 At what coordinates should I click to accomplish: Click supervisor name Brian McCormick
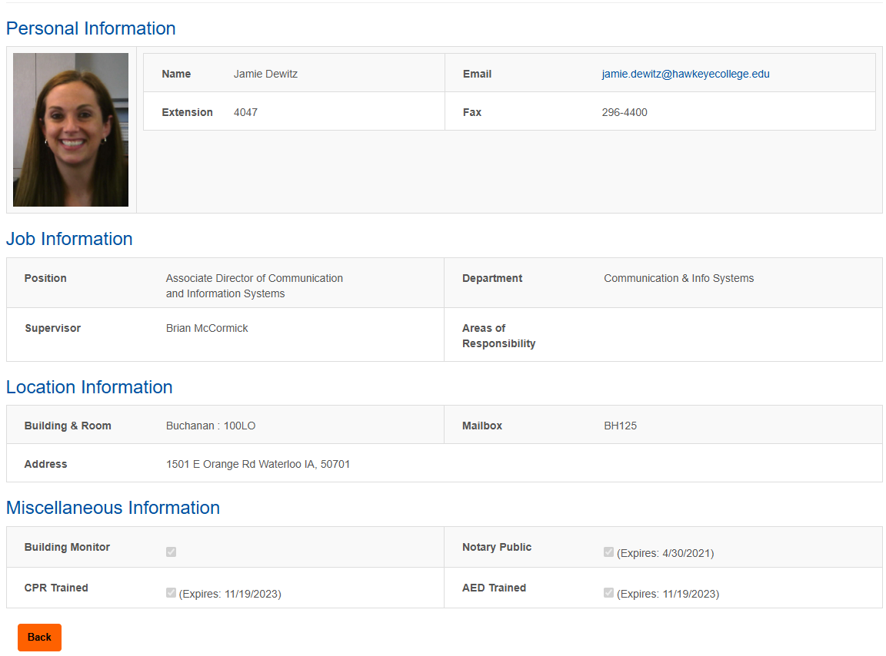207,328
